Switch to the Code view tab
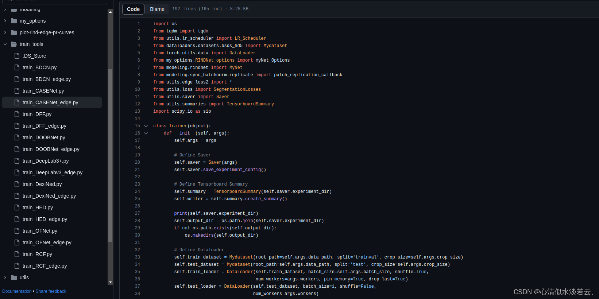Viewport: 599px width, 299px height. pos(133,9)
